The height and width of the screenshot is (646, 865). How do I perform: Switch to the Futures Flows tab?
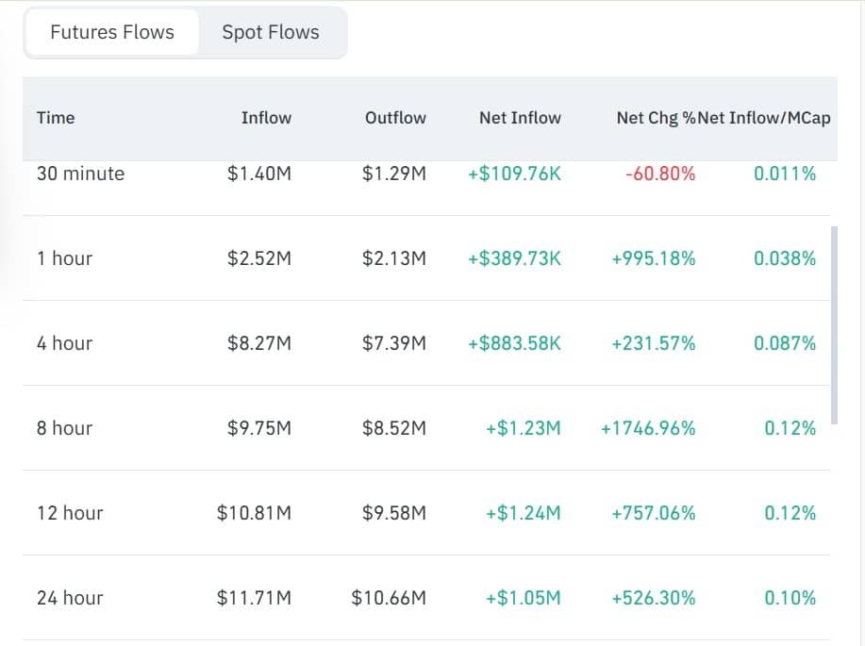tap(112, 32)
